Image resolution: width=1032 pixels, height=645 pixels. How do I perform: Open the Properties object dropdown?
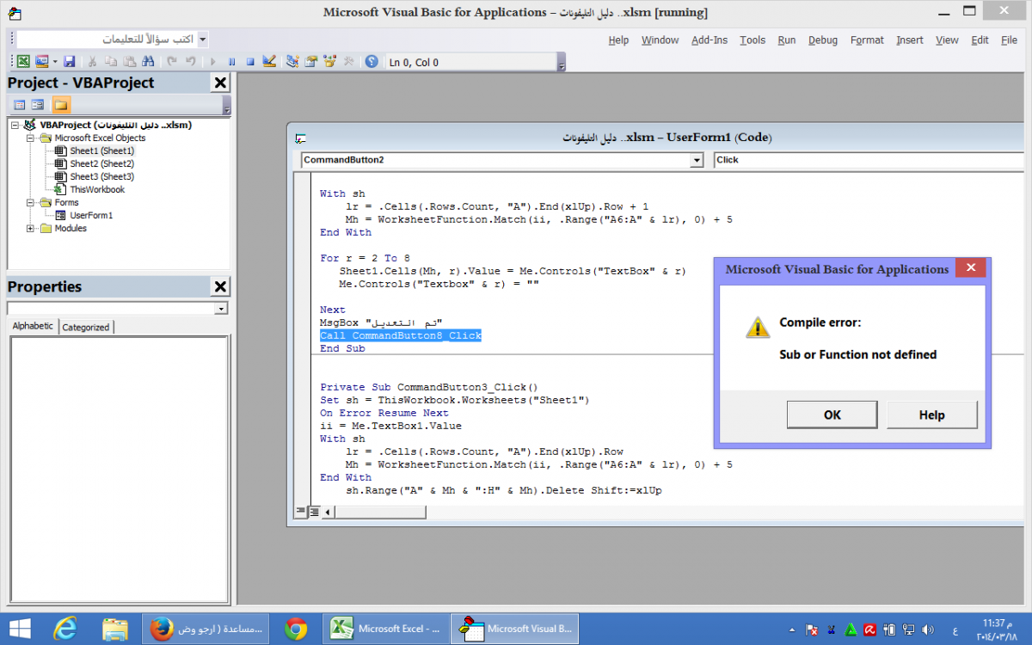coord(221,308)
